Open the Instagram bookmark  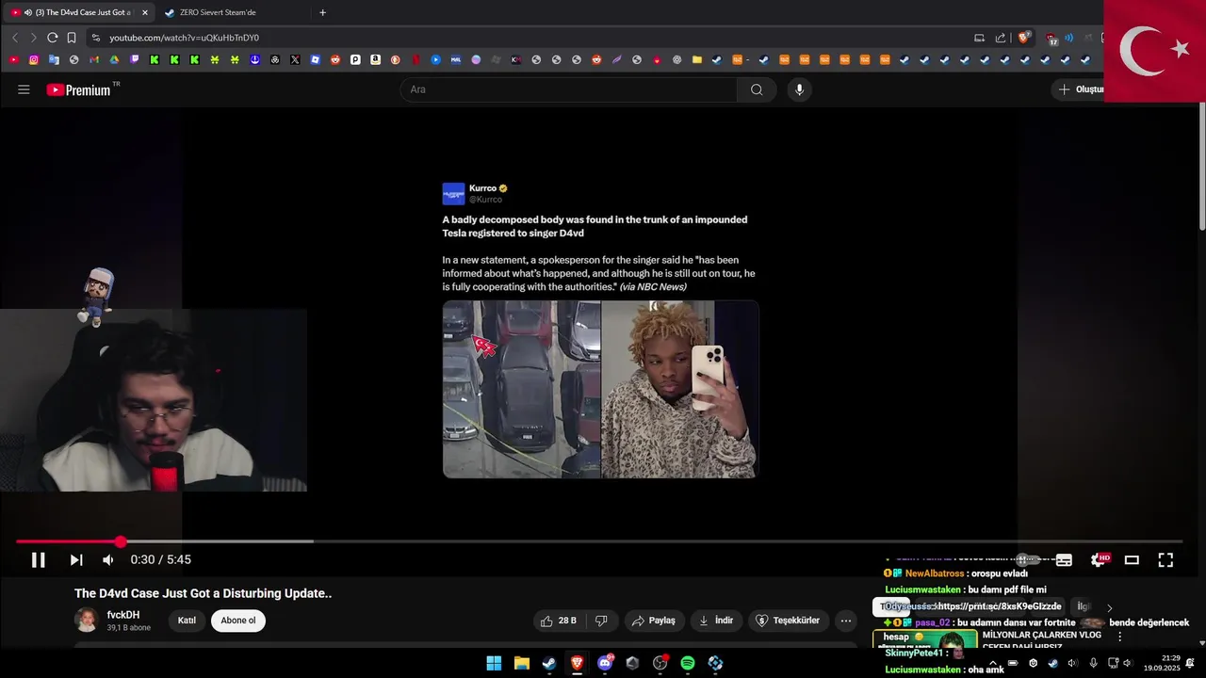coord(34,59)
